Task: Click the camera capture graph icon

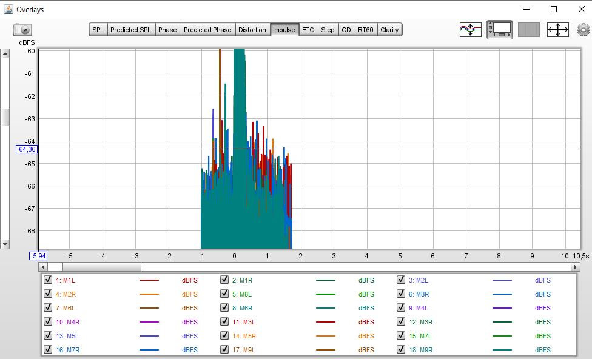Action: click(x=22, y=30)
